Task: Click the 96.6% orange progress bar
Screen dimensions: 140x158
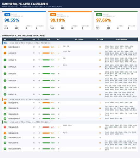Action: 46,53
